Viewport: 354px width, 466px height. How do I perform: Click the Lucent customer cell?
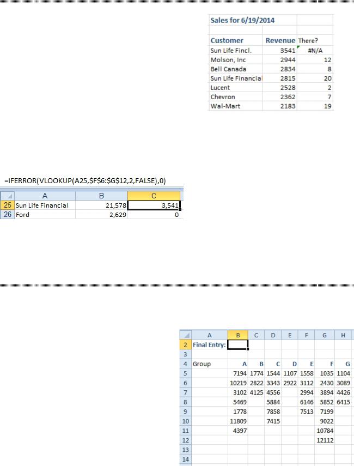click(x=235, y=88)
